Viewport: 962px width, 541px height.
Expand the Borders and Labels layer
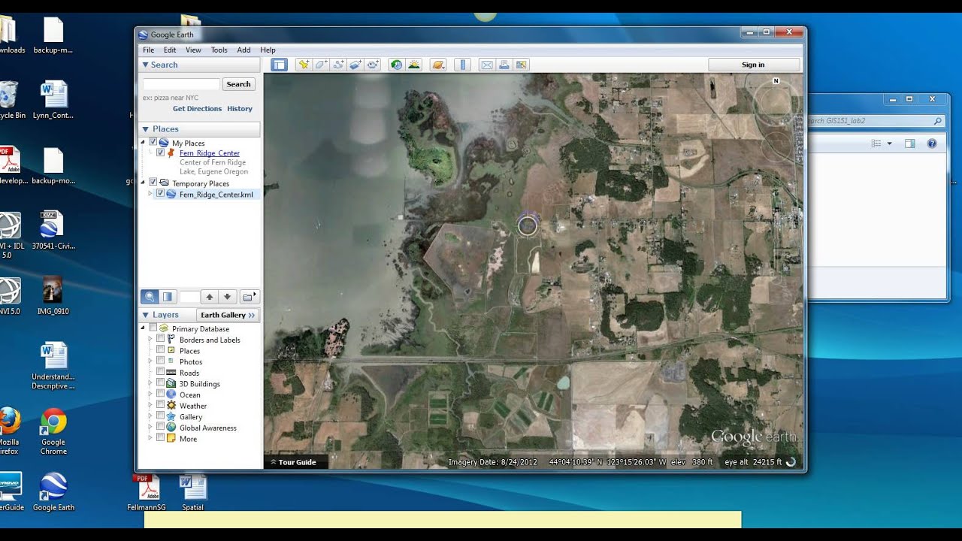point(150,339)
